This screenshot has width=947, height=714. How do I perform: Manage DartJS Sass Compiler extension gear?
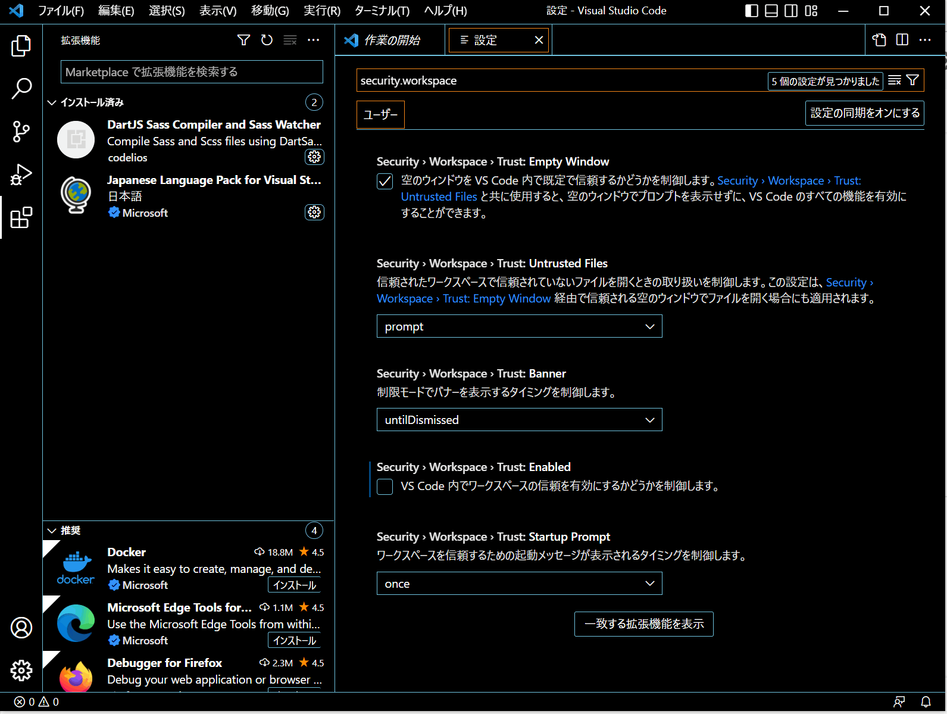click(x=314, y=157)
